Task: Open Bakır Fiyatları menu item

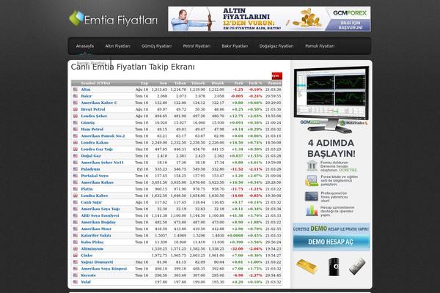Action: tap(235, 46)
